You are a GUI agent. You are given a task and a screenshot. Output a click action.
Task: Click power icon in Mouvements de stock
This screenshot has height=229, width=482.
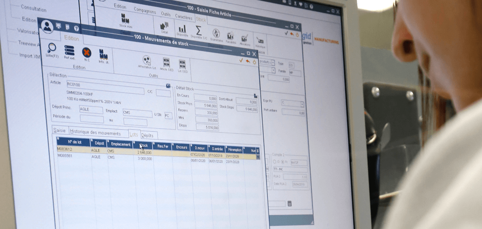point(254,62)
